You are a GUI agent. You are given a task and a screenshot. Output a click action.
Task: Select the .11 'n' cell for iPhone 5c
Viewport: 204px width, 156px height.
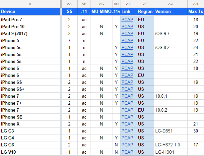tap(84, 47)
